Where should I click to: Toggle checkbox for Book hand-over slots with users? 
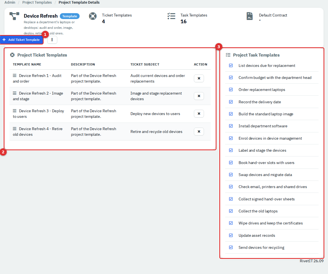[231, 163]
